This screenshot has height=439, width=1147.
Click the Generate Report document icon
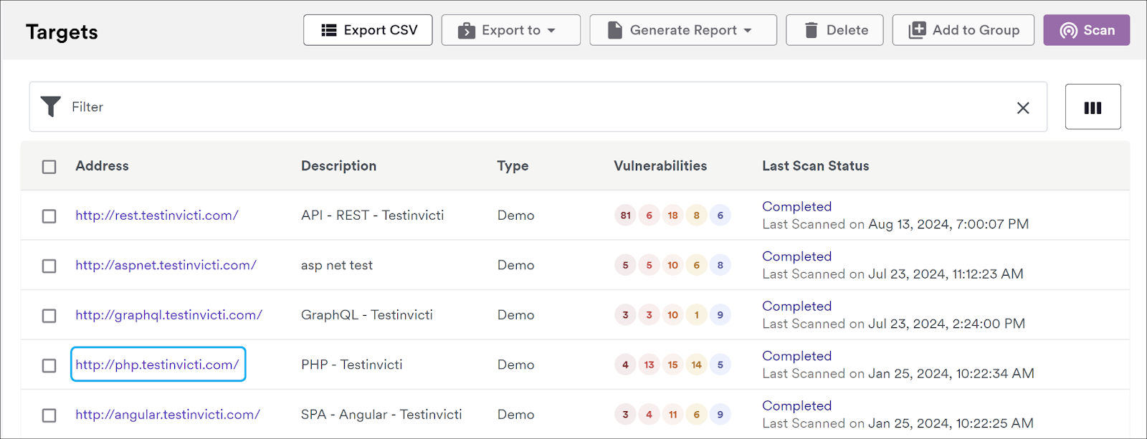(x=615, y=30)
